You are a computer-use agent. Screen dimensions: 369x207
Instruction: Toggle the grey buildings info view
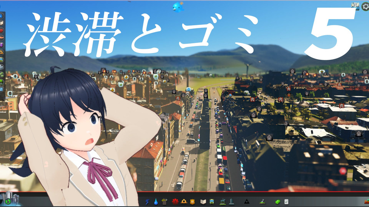coord(2,67)
